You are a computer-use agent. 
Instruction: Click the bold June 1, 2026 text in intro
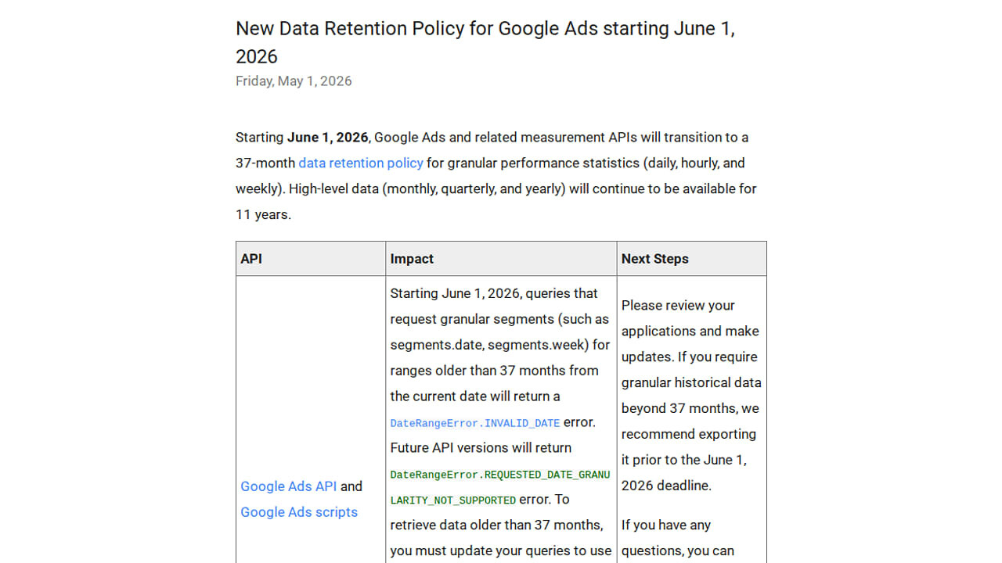click(327, 137)
